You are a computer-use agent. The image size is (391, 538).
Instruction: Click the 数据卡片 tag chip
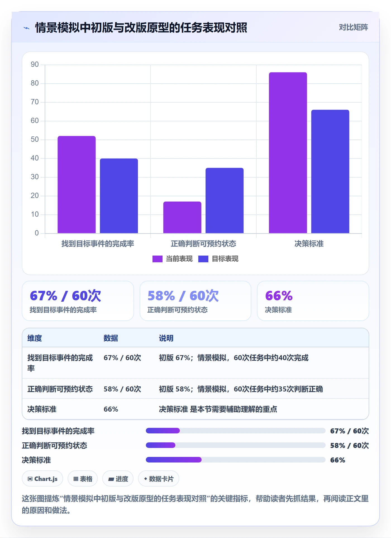(159, 479)
